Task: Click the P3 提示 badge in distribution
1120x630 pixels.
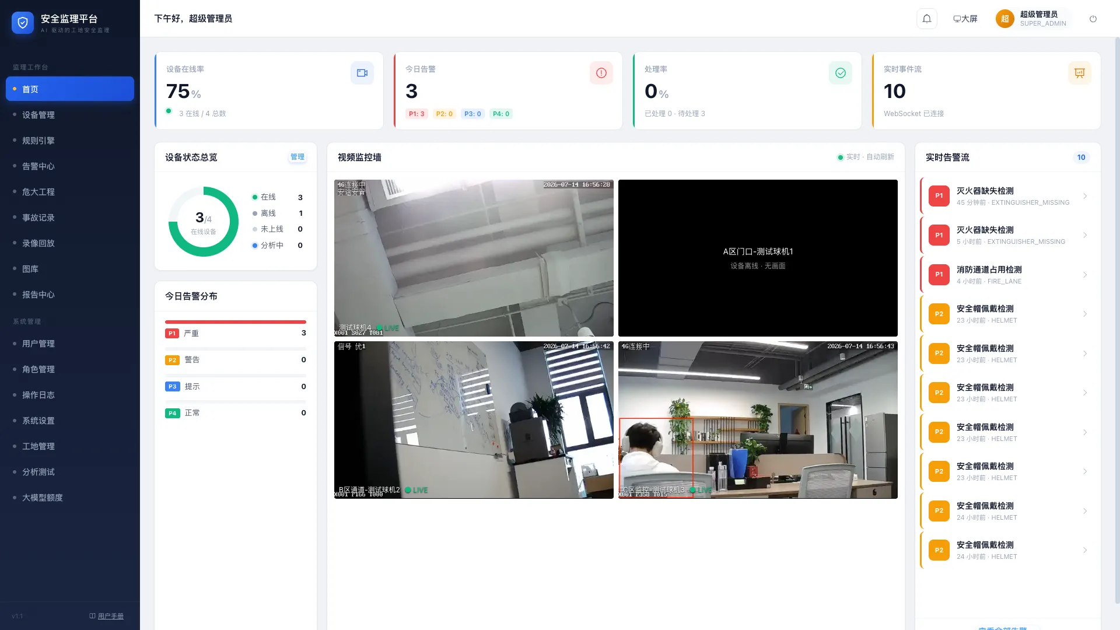Action: [x=172, y=386]
